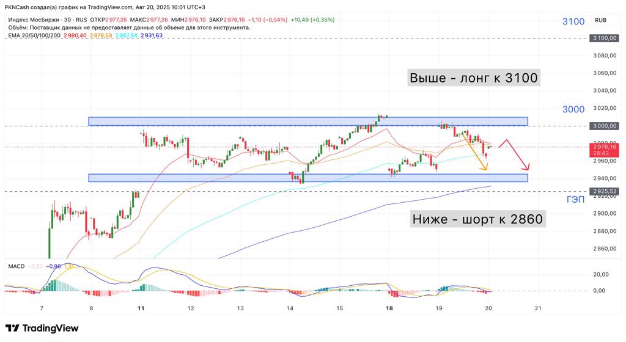Open the RUB currency selector
The width and height of the screenshot is (626, 342).
pos(600,20)
